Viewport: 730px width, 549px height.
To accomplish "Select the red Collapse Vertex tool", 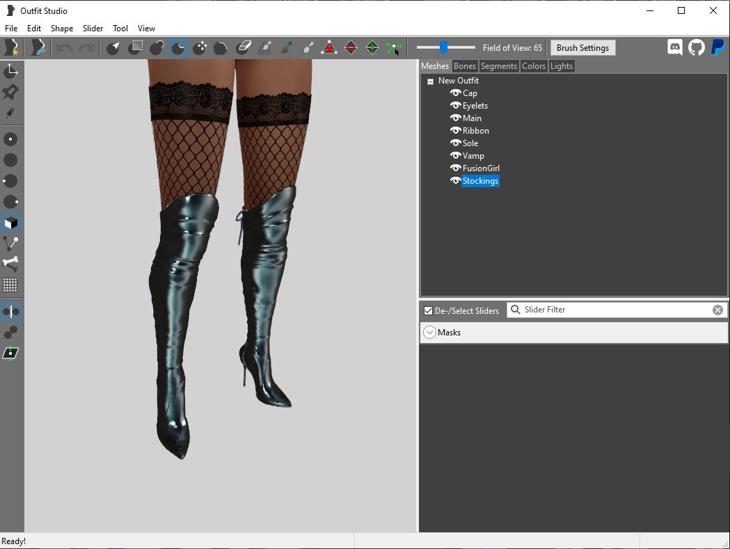I will 329,48.
